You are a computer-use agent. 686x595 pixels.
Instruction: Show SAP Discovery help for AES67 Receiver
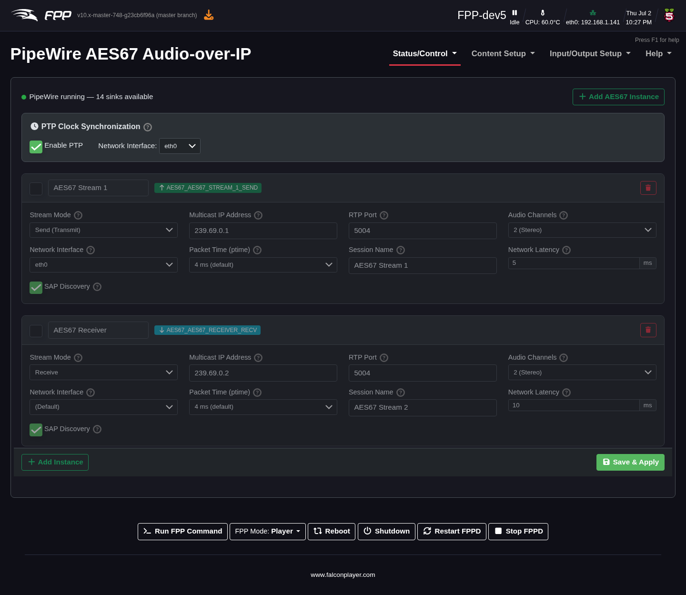coord(97,429)
